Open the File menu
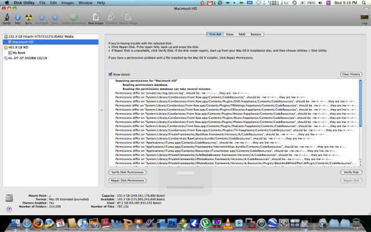The width and height of the screenshot is (371, 232). point(42,3)
